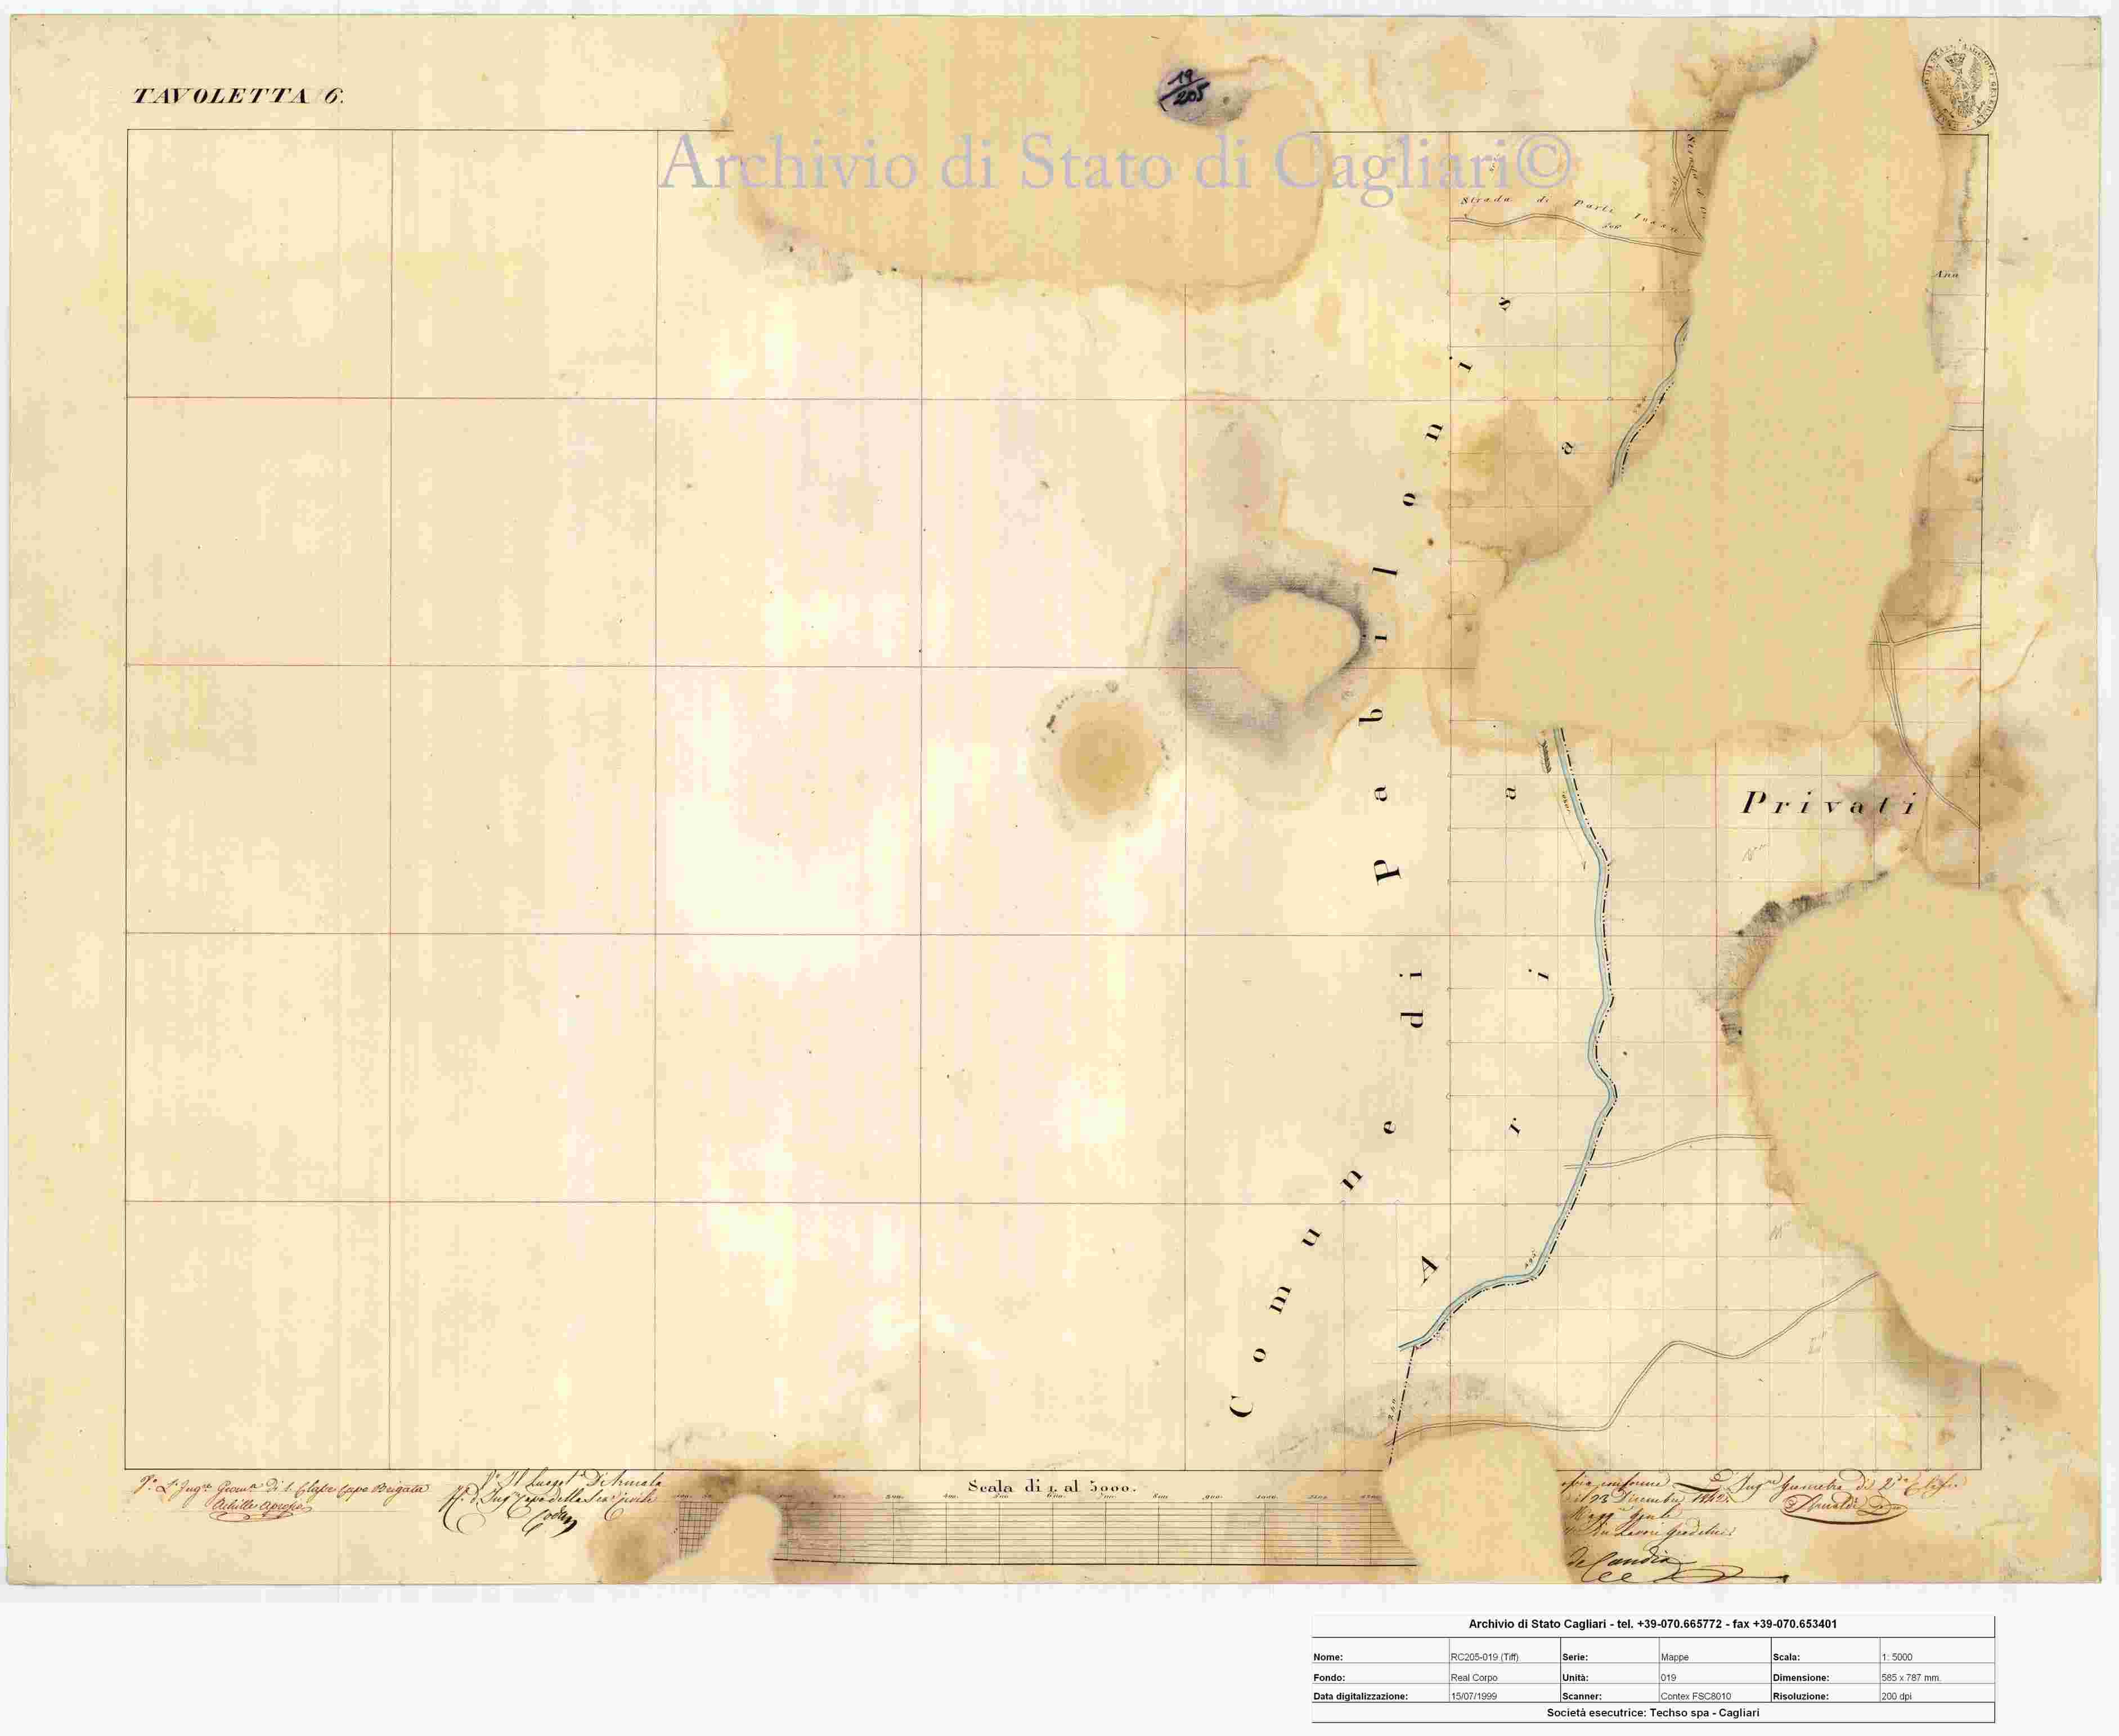Image resolution: width=2119 pixels, height=1736 pixels.
Task: Click the '15/07/1999' digitization date
Action: pyautogui.click(x=1474, y=1696)
